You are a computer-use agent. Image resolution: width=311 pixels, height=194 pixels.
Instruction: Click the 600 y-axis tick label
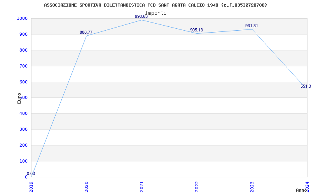coord(23,82)
